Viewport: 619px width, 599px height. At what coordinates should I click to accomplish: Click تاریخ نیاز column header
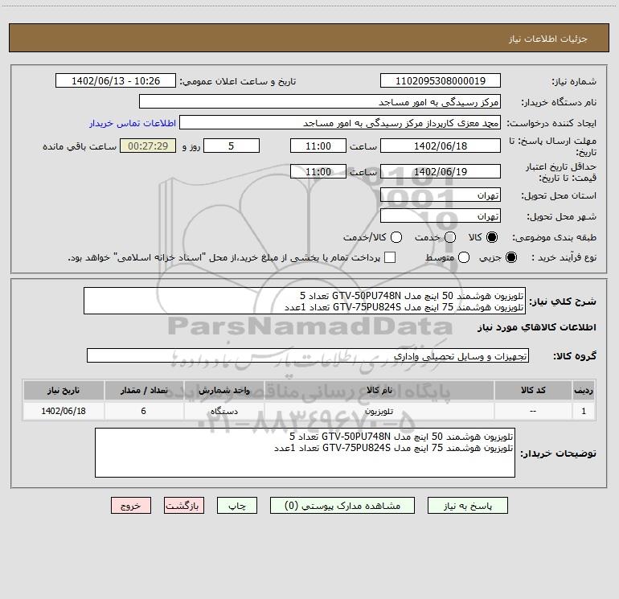pyautogui.click(x=64, y=390)
